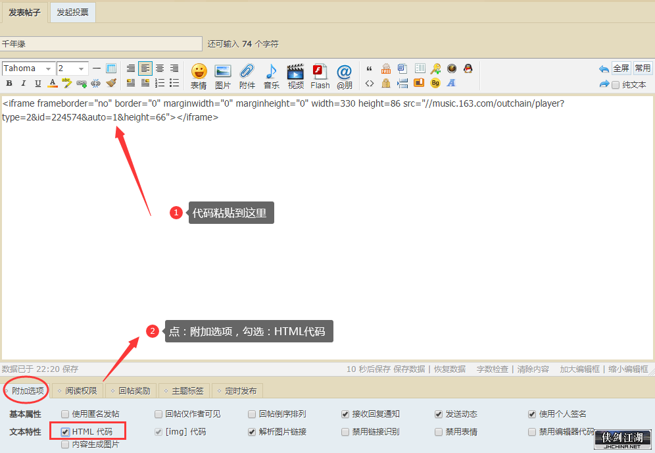Check 禁用链接识别 option
The width and height of the screenshot is (655, 453).
(345, 432)
